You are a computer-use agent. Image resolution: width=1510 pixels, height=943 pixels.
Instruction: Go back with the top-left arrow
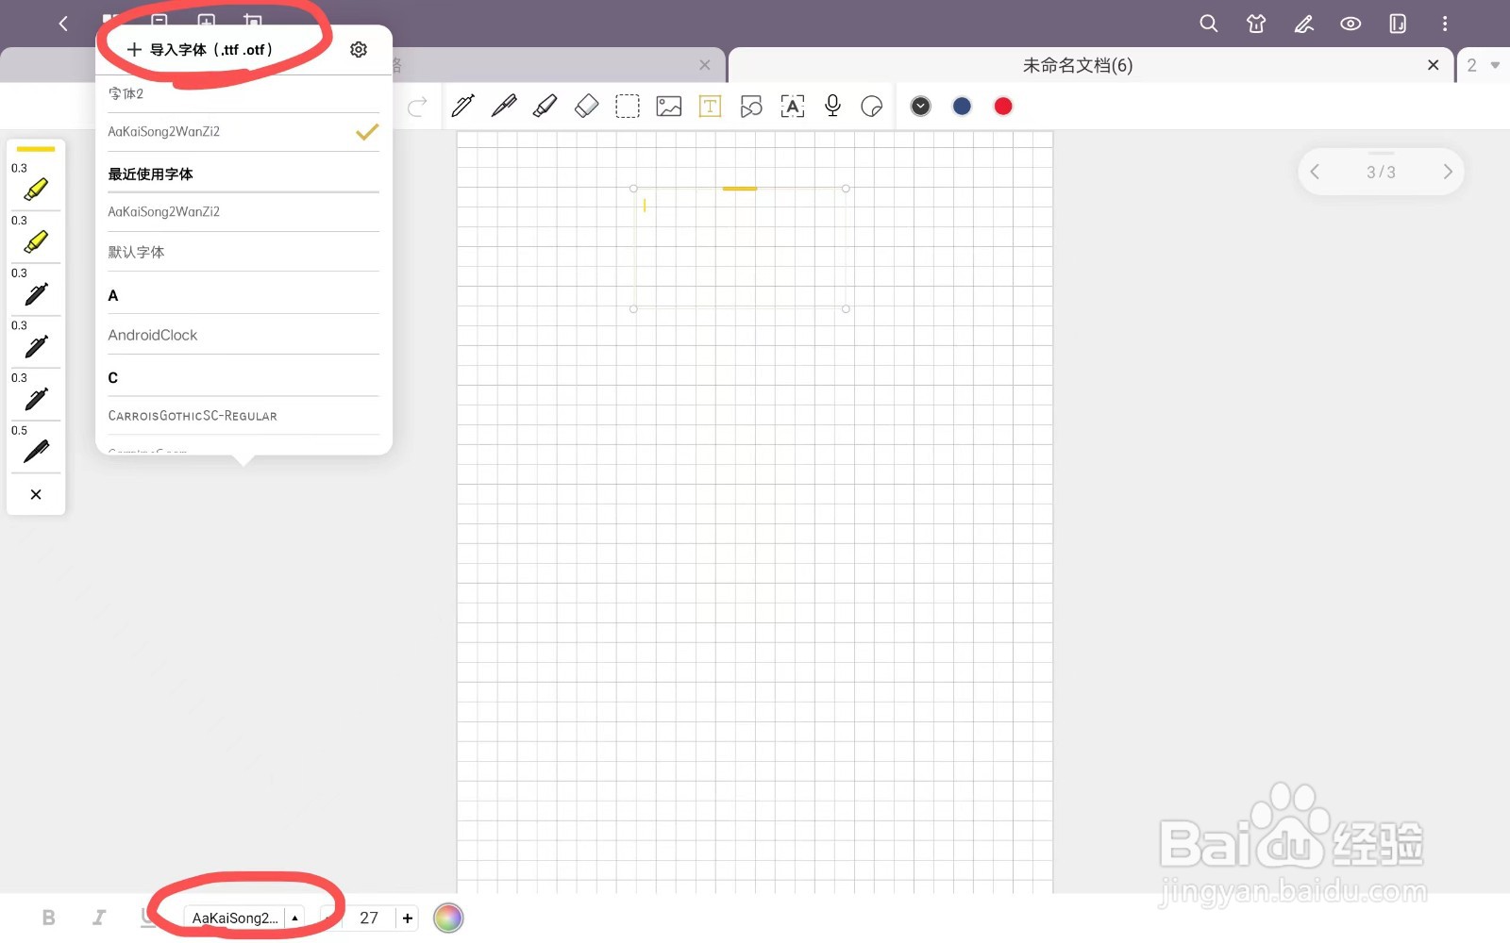click(63, 24)
